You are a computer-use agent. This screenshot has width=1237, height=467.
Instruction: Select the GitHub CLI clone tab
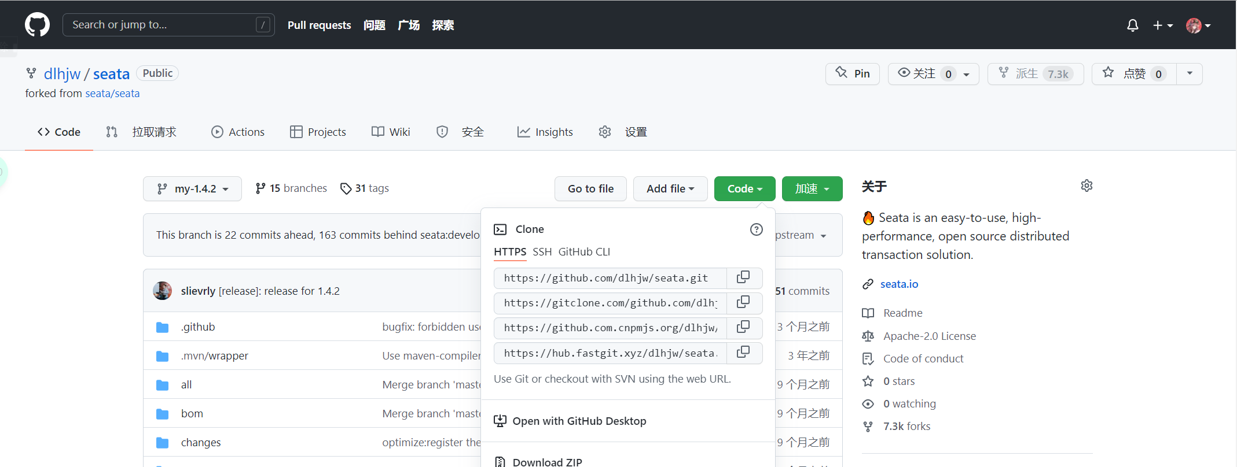tap(584, 252)
